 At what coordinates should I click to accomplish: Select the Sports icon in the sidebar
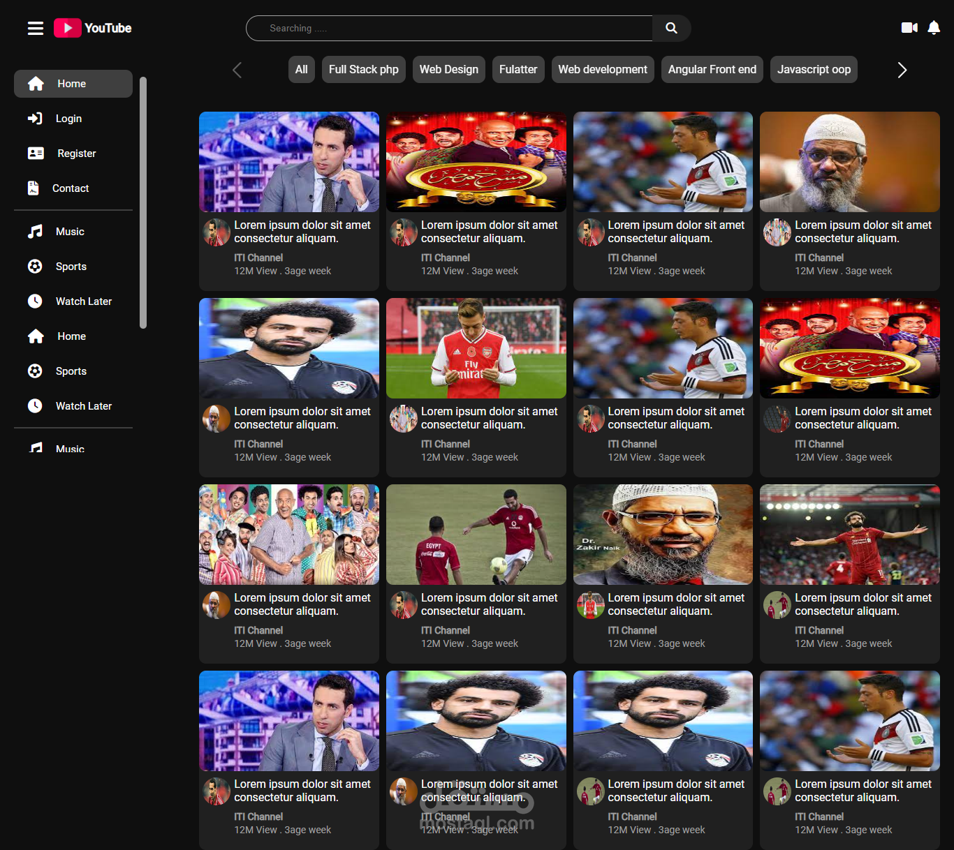tap(36, 266)
